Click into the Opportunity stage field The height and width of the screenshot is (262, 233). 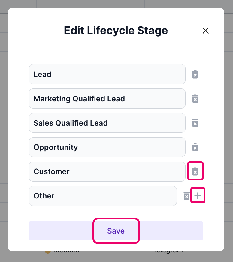[x=107, y=147]
